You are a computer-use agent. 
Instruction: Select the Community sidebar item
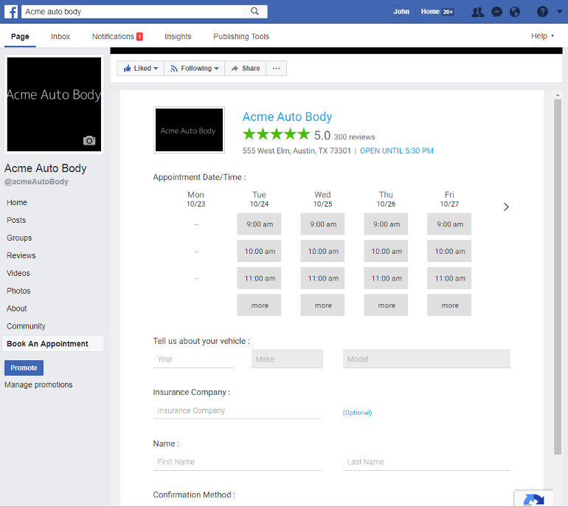(x=26, y=326)
